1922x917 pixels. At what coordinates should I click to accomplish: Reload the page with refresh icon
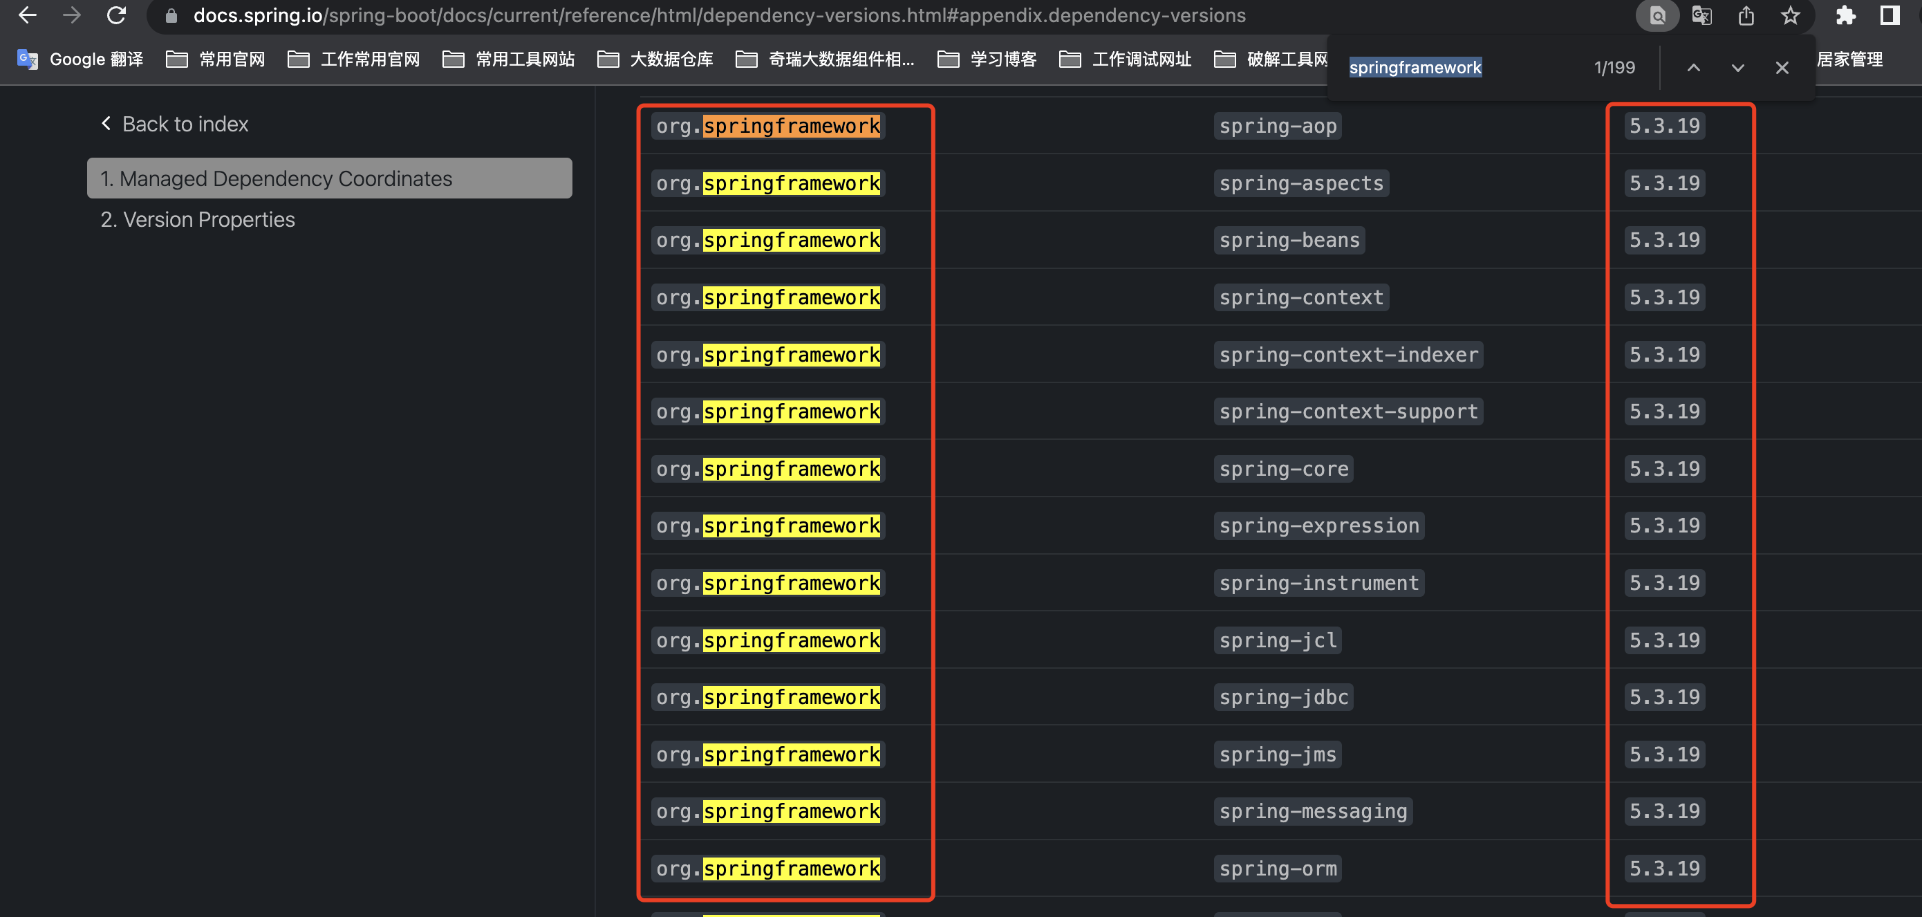click(116, 15)
